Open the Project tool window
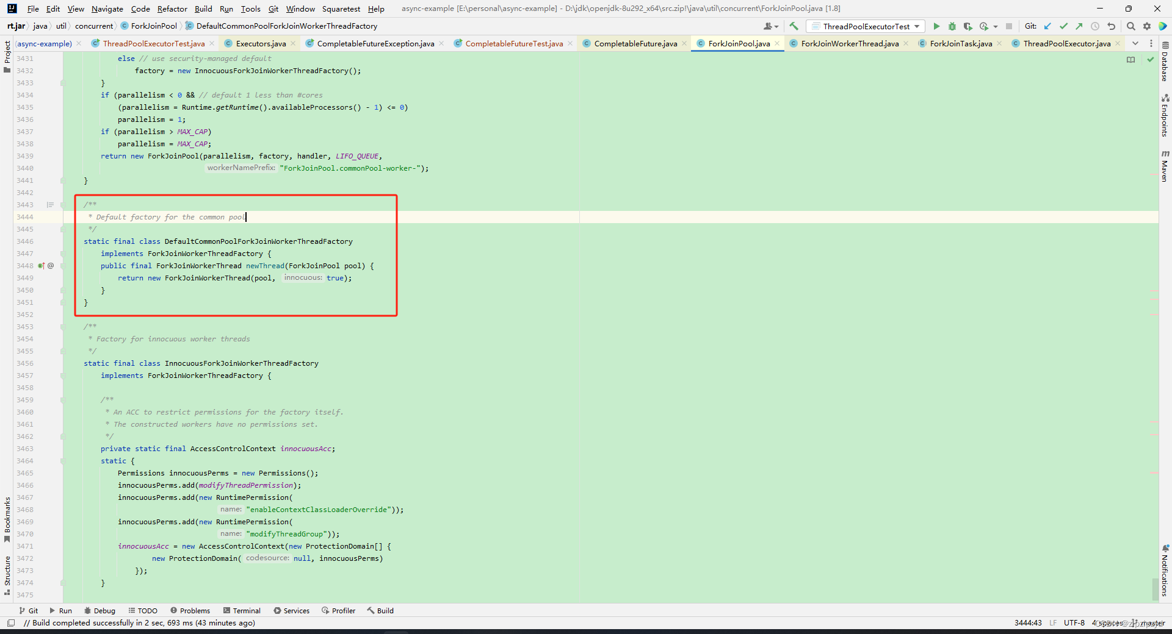This screenshot has height=634, width=1172. click(7, 56)
